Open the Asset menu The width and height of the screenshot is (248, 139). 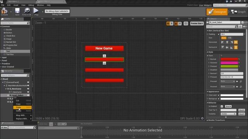point(16,5)
